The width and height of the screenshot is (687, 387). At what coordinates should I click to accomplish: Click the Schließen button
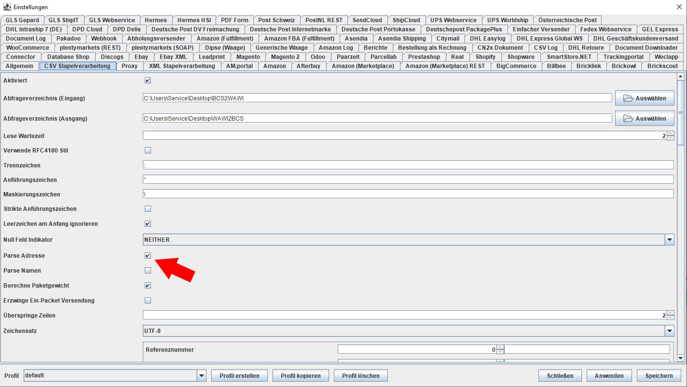(560, 375)
